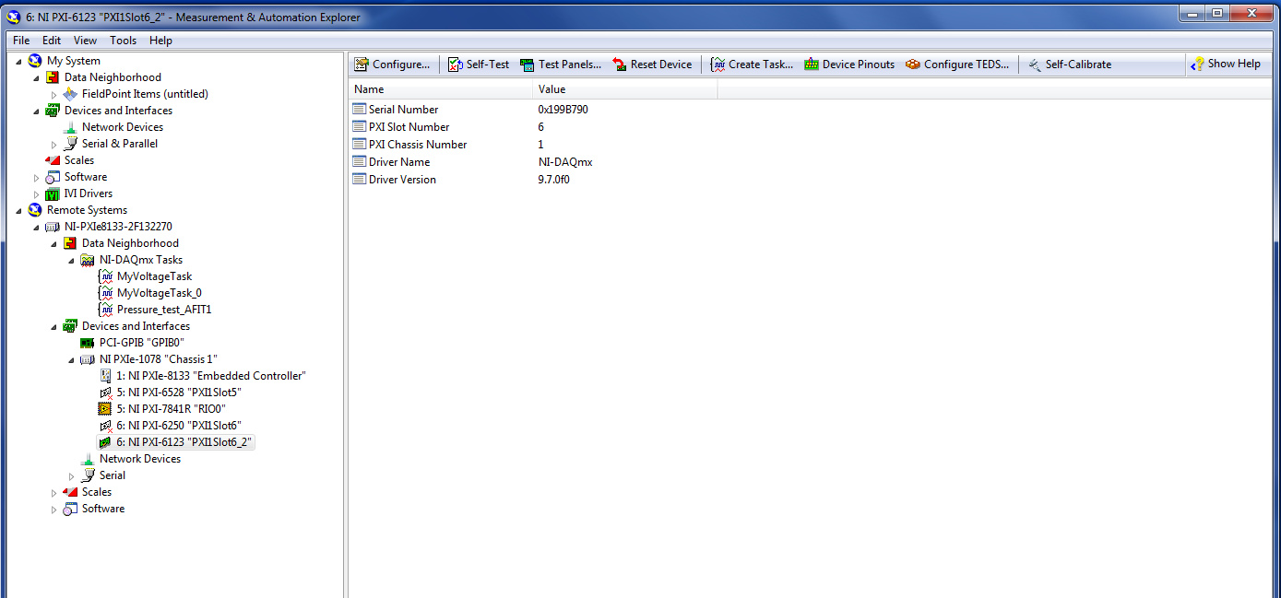Select the IVI Drivers icon
Image resolution: width=1281 pixels, height=598 pixels.
[x=53, y=193]
